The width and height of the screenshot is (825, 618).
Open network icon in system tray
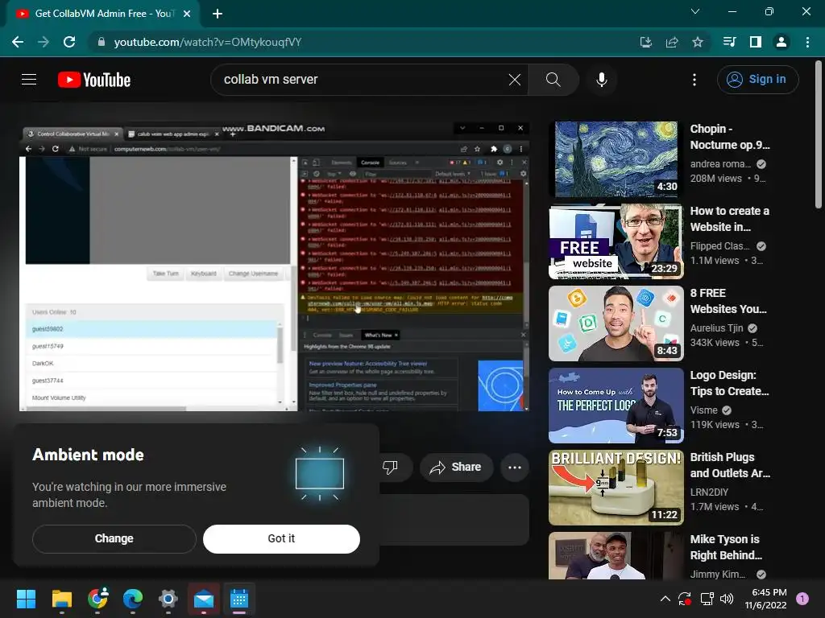707,599
